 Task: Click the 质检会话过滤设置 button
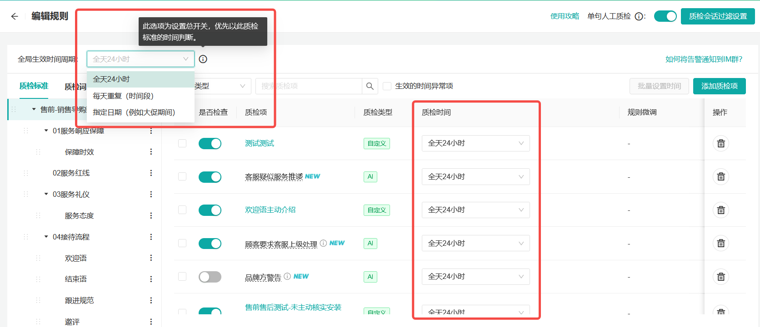coord(718,16)
